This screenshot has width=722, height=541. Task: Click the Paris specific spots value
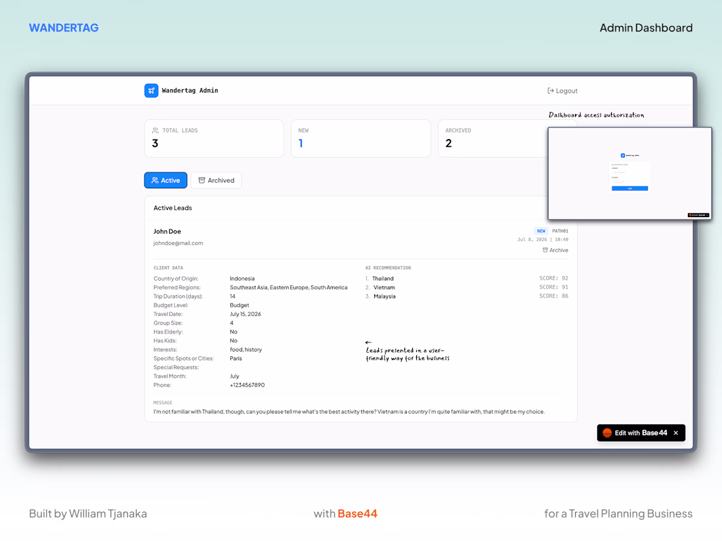236,358
